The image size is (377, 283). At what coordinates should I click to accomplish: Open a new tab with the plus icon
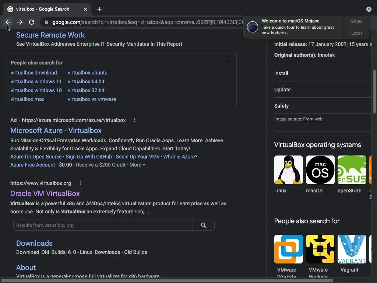(99, 9)
